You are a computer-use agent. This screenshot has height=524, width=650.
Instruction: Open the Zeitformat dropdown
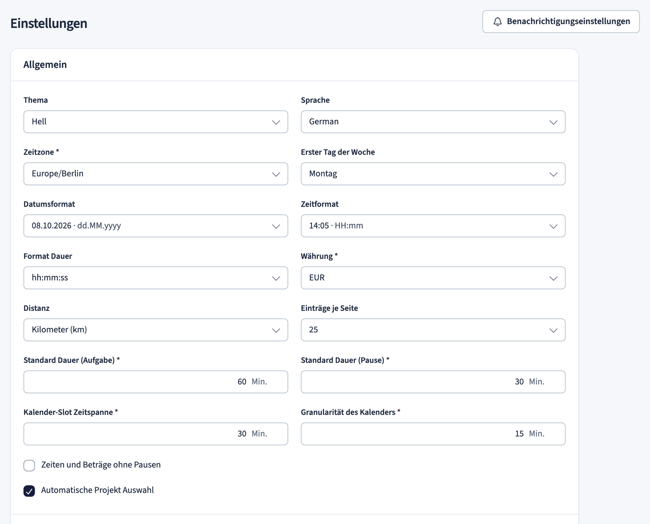coord(433,226)
